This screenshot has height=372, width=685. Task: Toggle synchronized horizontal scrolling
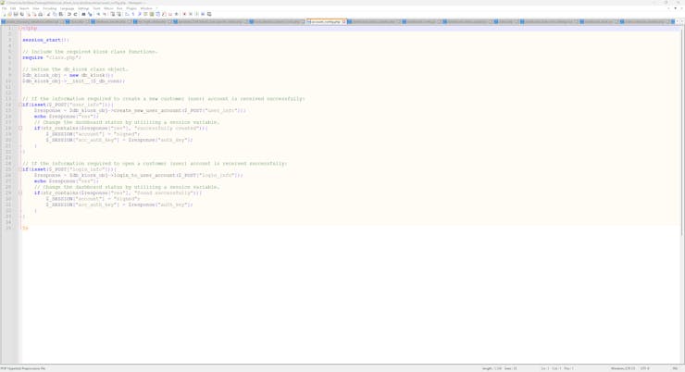(118, 15)
